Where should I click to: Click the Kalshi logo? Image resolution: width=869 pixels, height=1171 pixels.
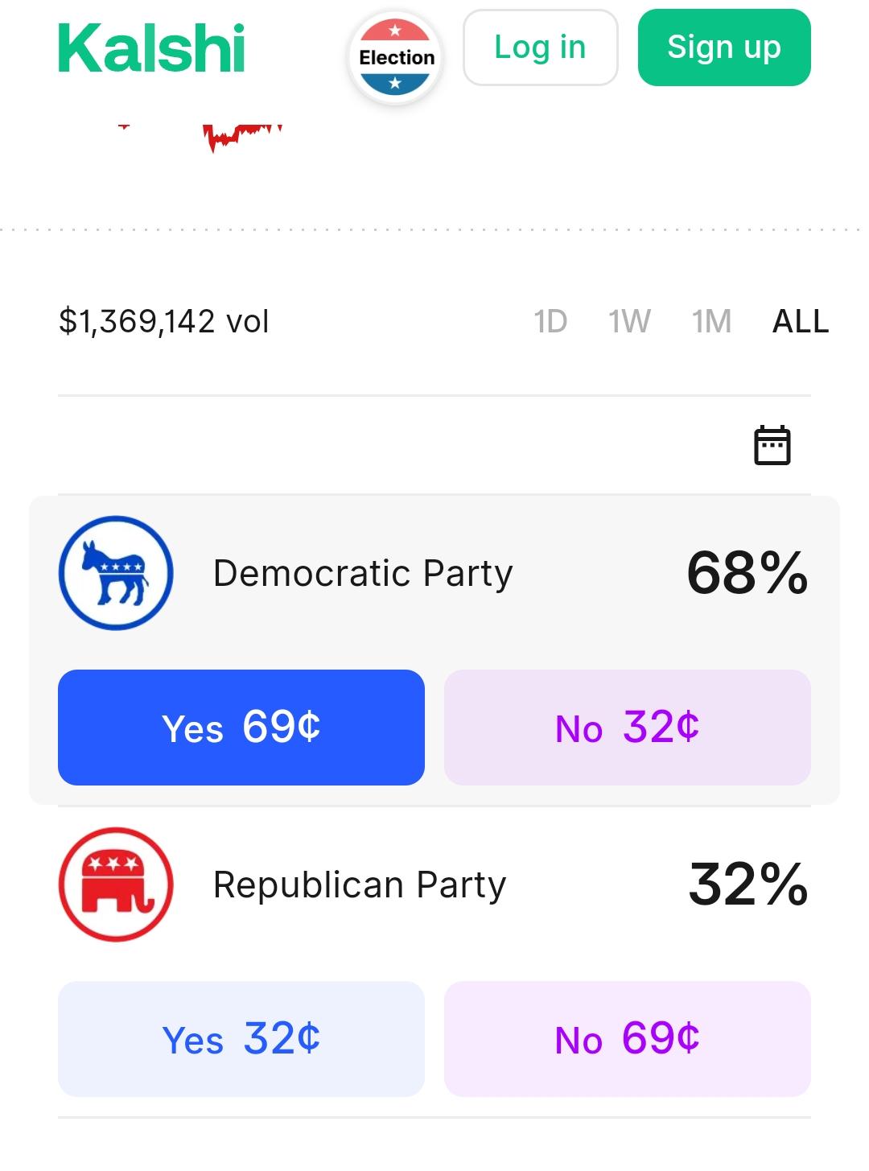tap(151, 48)
